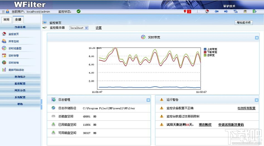This screenshot has height=146, width=264.
Task: Click the log path C:\Program Files\IMFirewall\WFilter
Action: coord(109,108)
